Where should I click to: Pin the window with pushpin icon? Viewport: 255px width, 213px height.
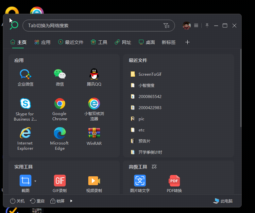pos(207,26)
